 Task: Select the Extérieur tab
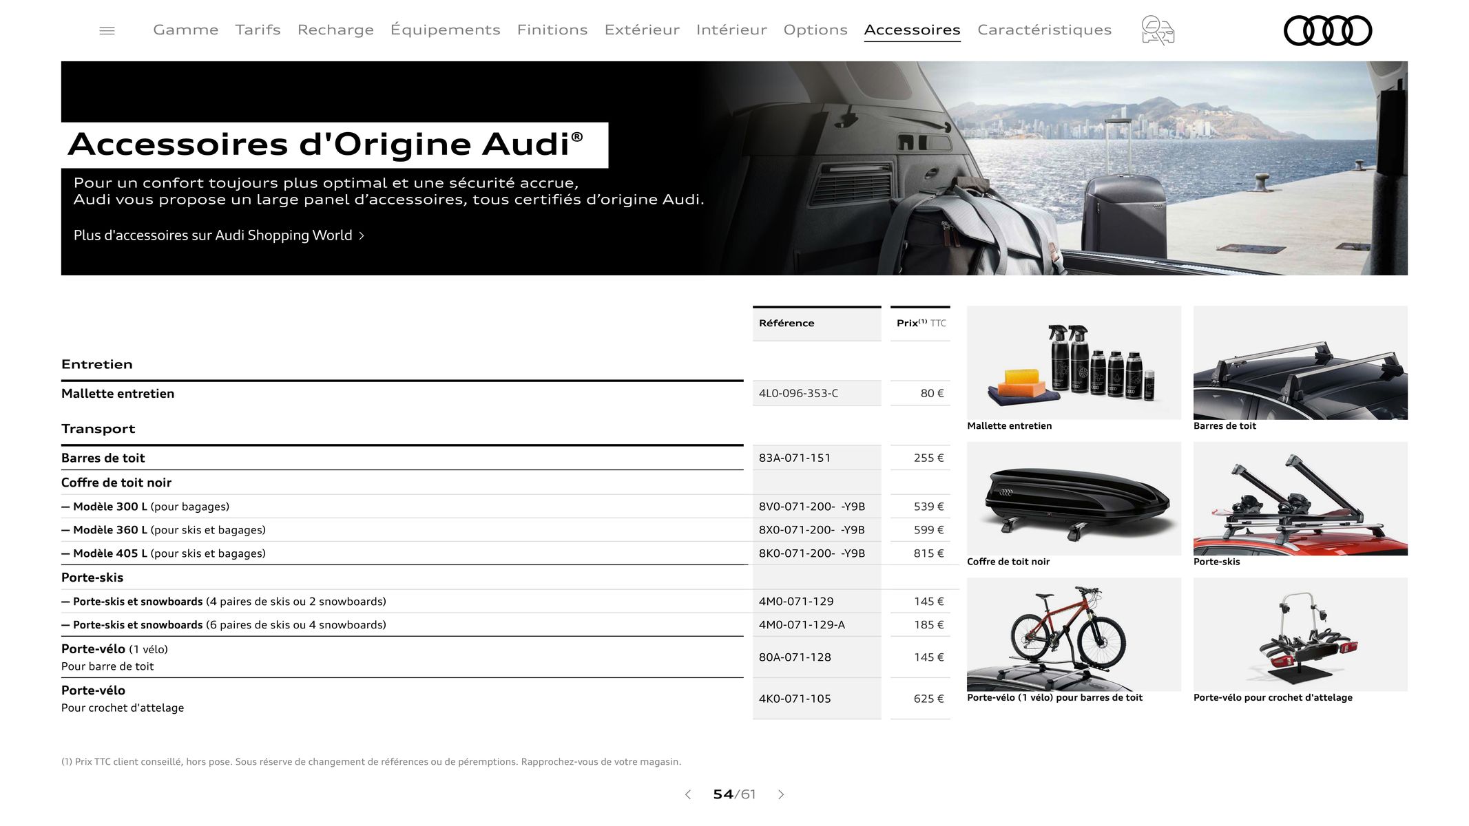click(642, 30)
